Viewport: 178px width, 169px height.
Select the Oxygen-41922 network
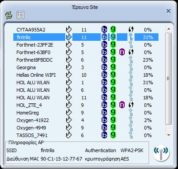[33, 120]
